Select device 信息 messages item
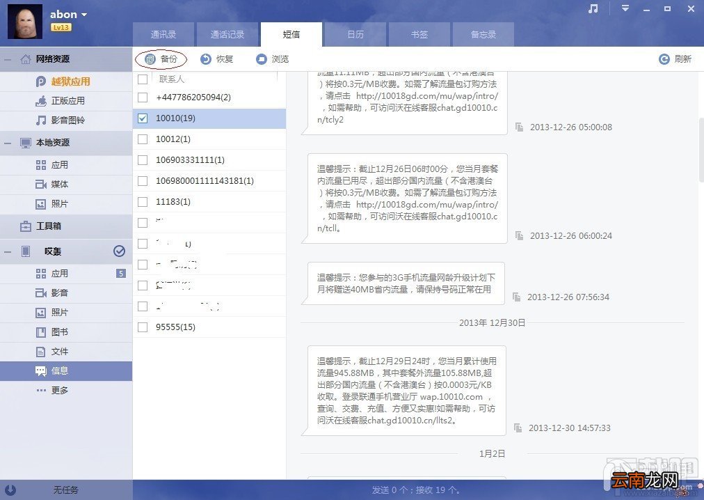704x500 pixels. click(66, 371)
